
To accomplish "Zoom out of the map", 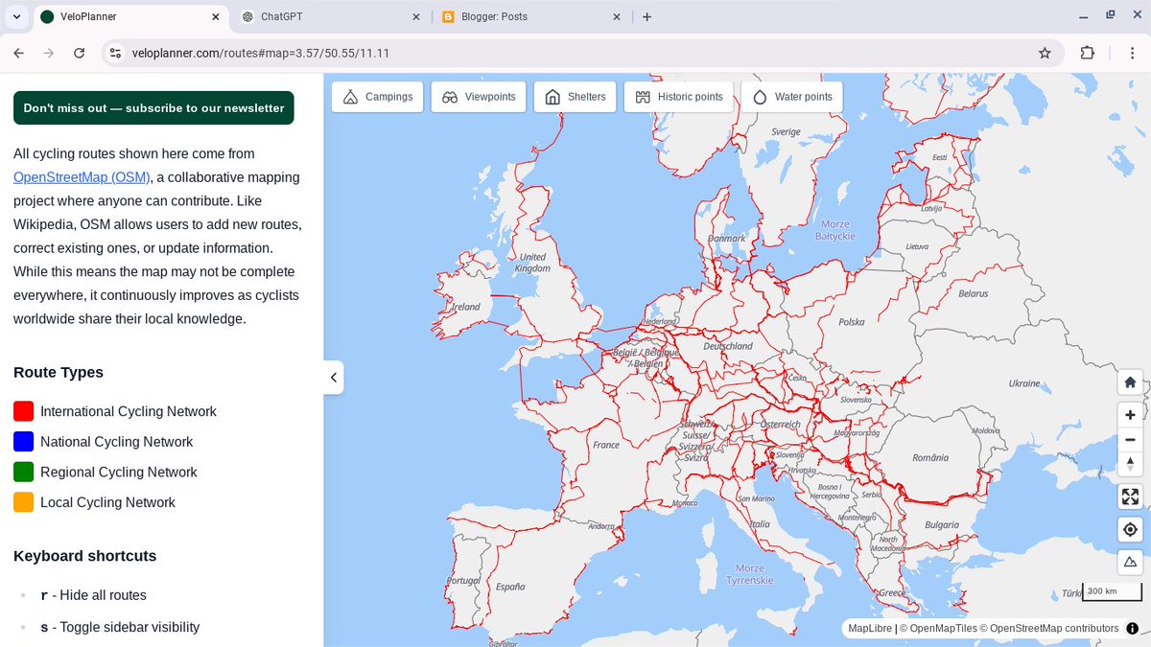I will pyautogui.click(x=1130, y=440).
